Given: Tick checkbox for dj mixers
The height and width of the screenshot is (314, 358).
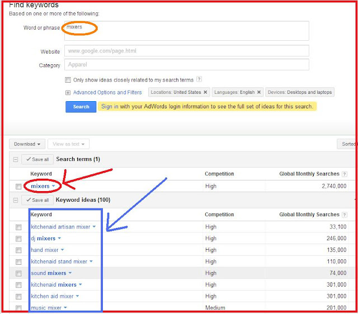Looking at the screenshot, I should tap(18, 239).
